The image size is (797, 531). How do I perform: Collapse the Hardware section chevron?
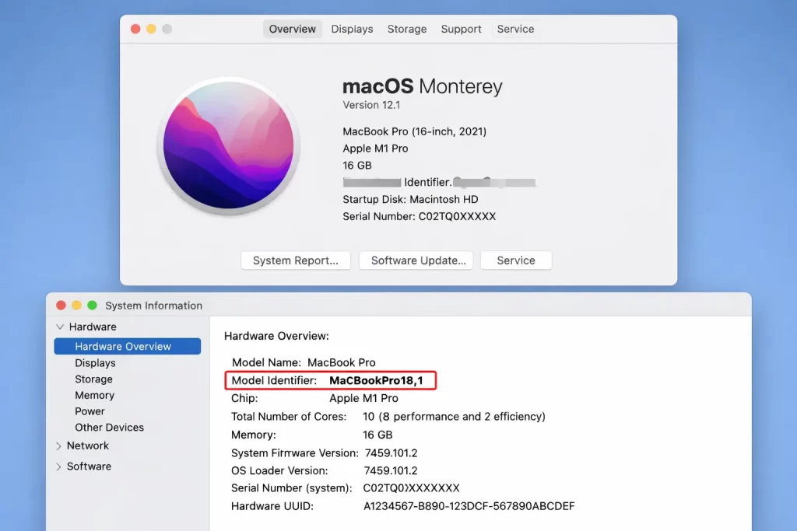[x=60, y=327]
